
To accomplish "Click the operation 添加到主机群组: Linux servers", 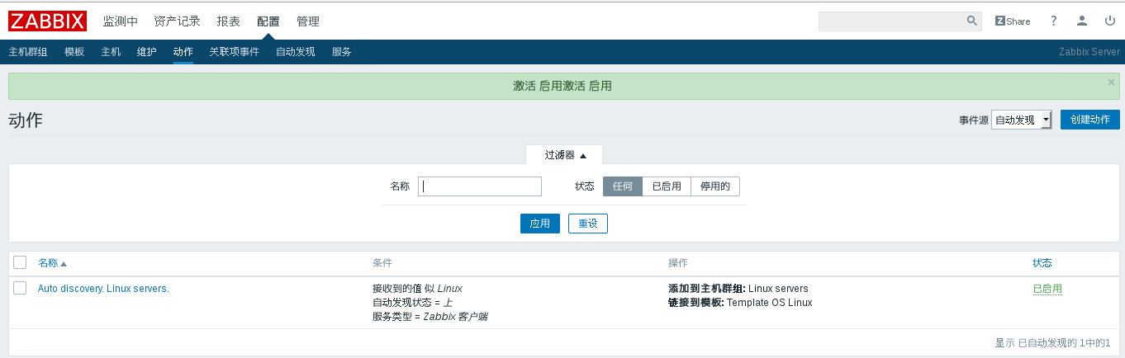I will tap(738, 289).
